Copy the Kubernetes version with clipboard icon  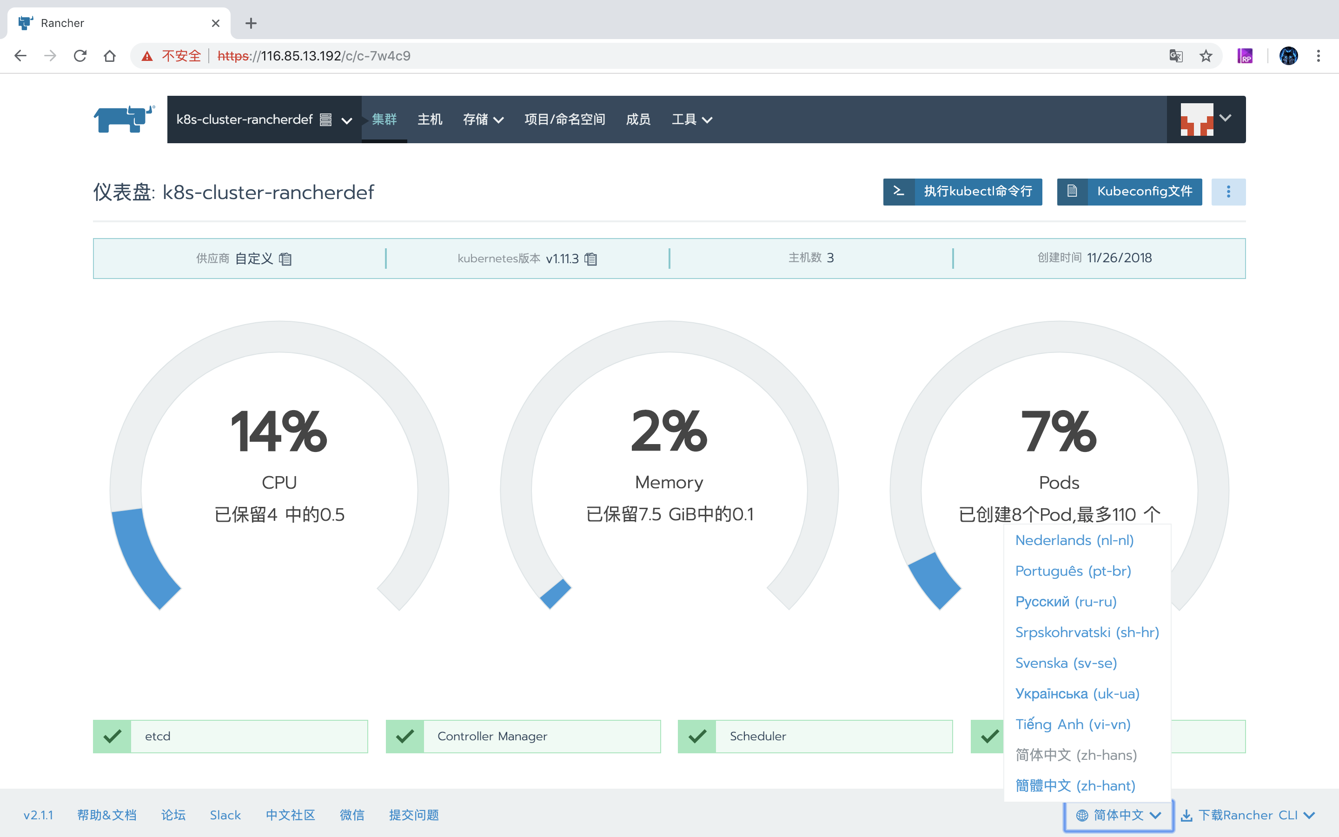pyautogui.click(x=591, y=259)
